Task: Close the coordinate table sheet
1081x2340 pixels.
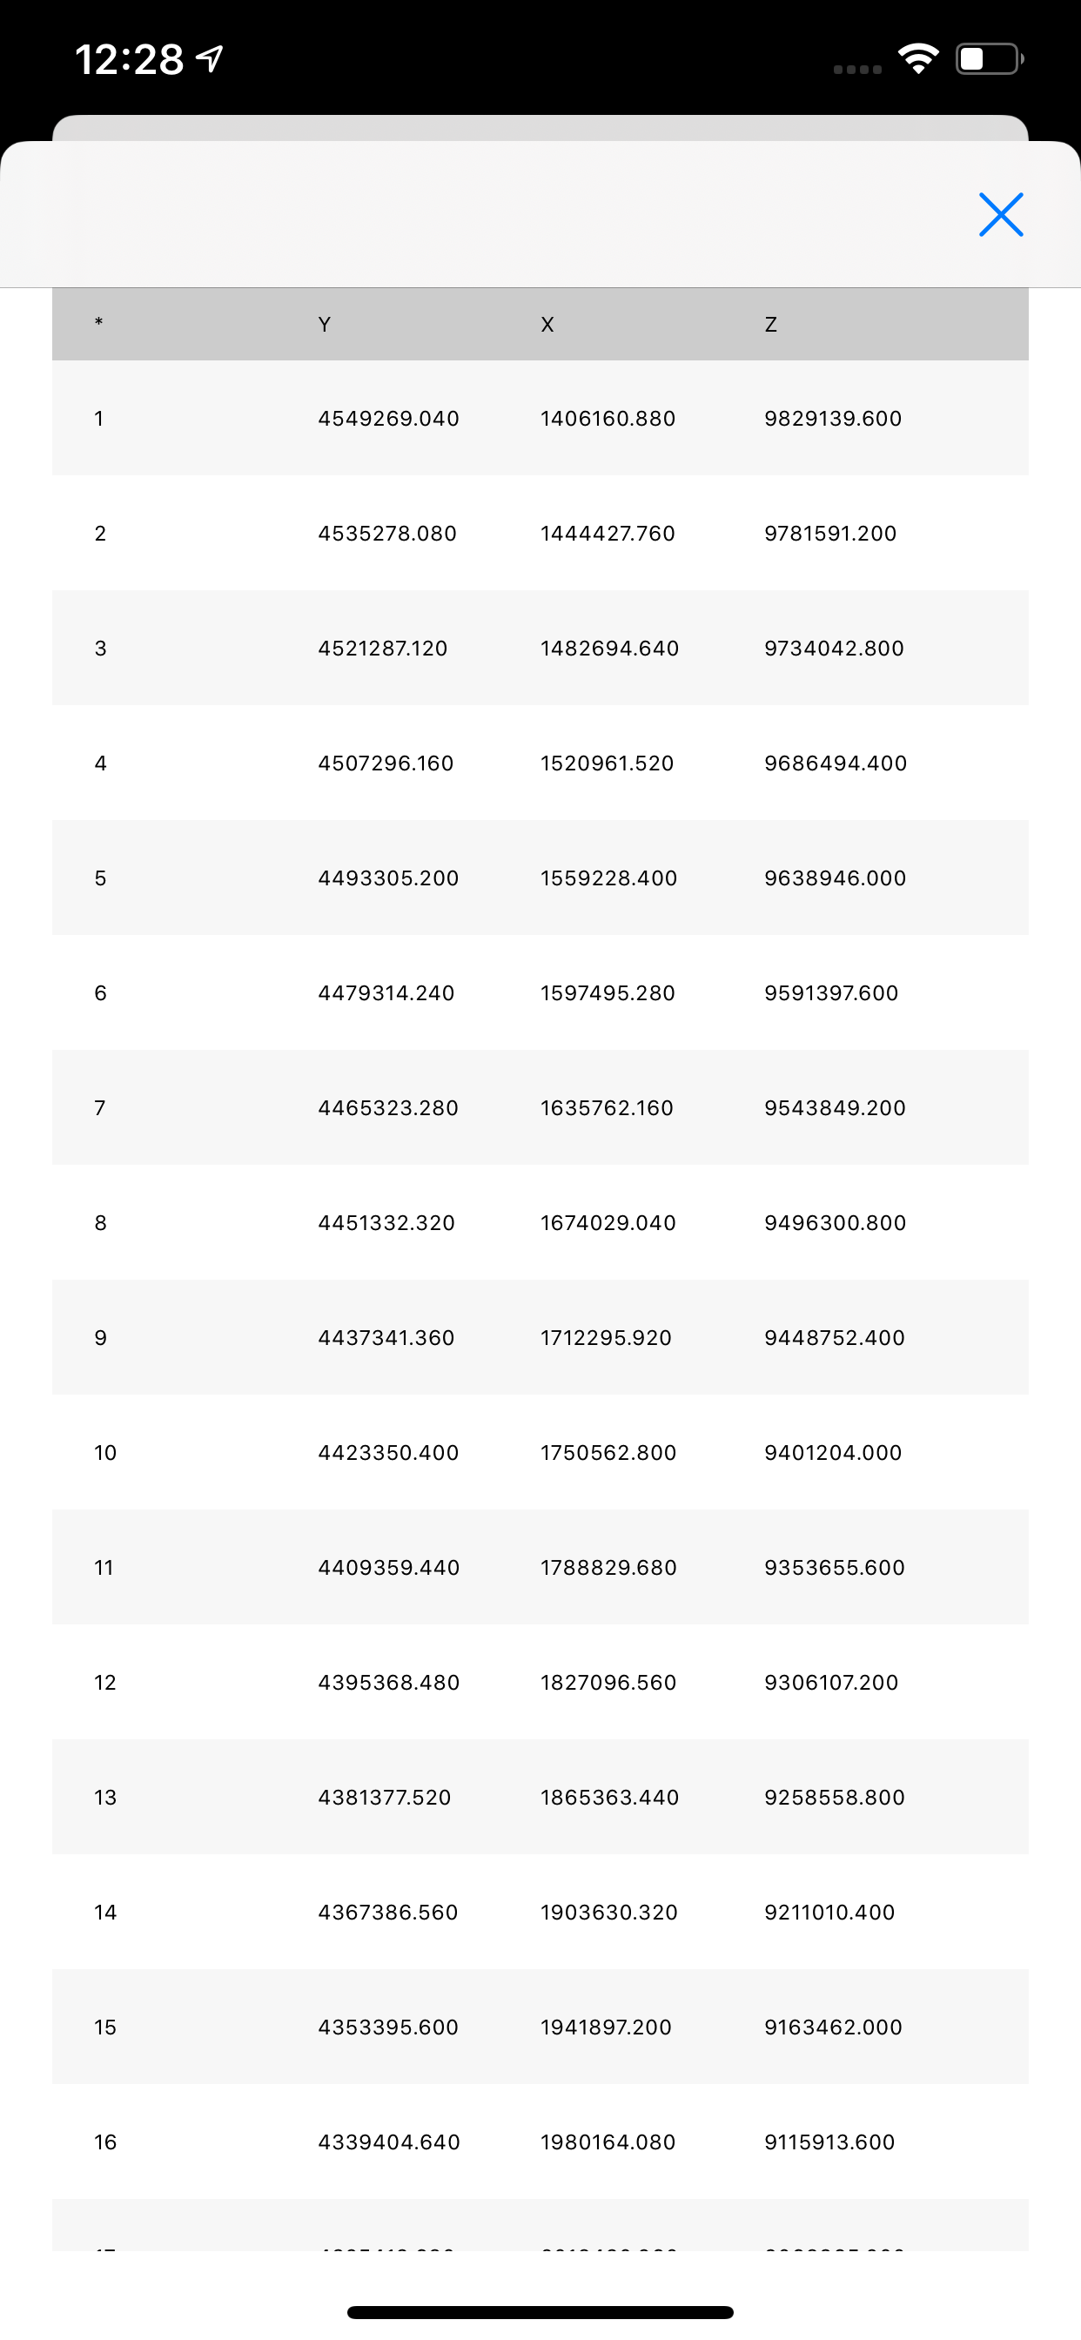Action: [1001, 214]
